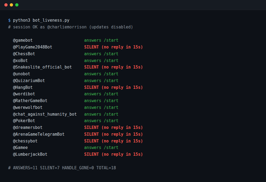Click the blue dollar prompt symbol
Image resolution: width=266 pixels, height=182 pixels.
coord(9,20)
